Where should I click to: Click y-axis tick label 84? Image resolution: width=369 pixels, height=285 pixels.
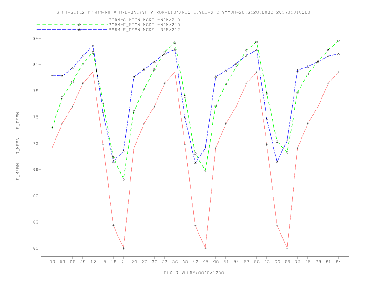pyautogui.click(x=35, y=38)
